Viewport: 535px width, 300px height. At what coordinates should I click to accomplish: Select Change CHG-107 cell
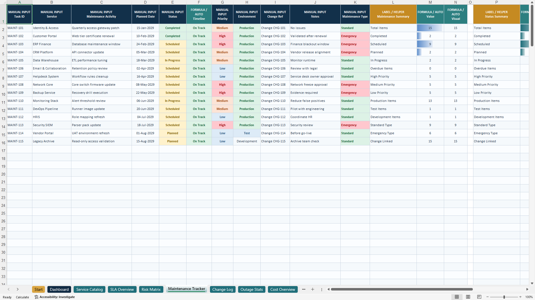(275, 76)
